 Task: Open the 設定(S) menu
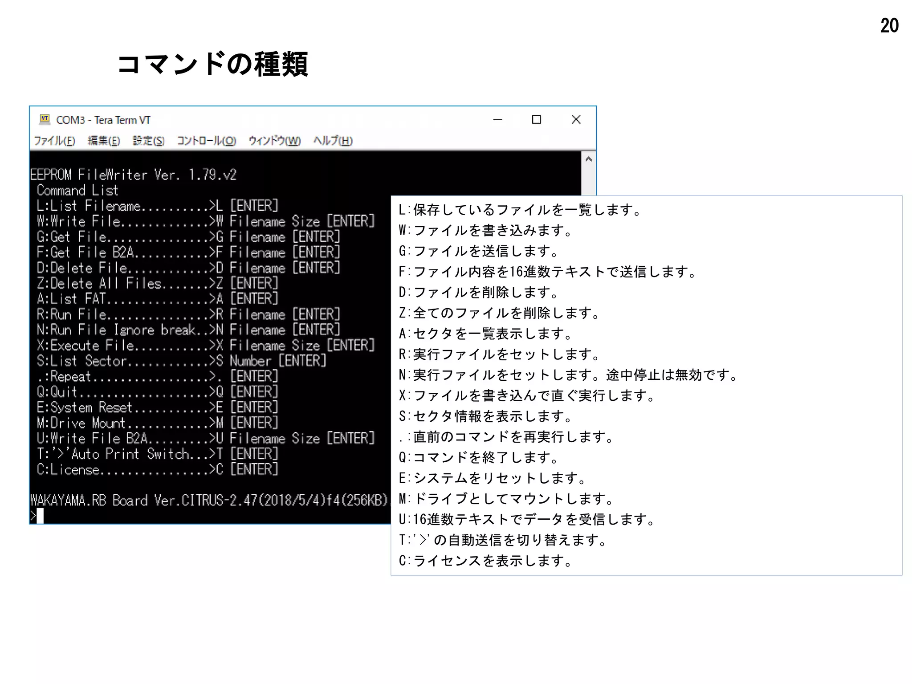[149, 141]
